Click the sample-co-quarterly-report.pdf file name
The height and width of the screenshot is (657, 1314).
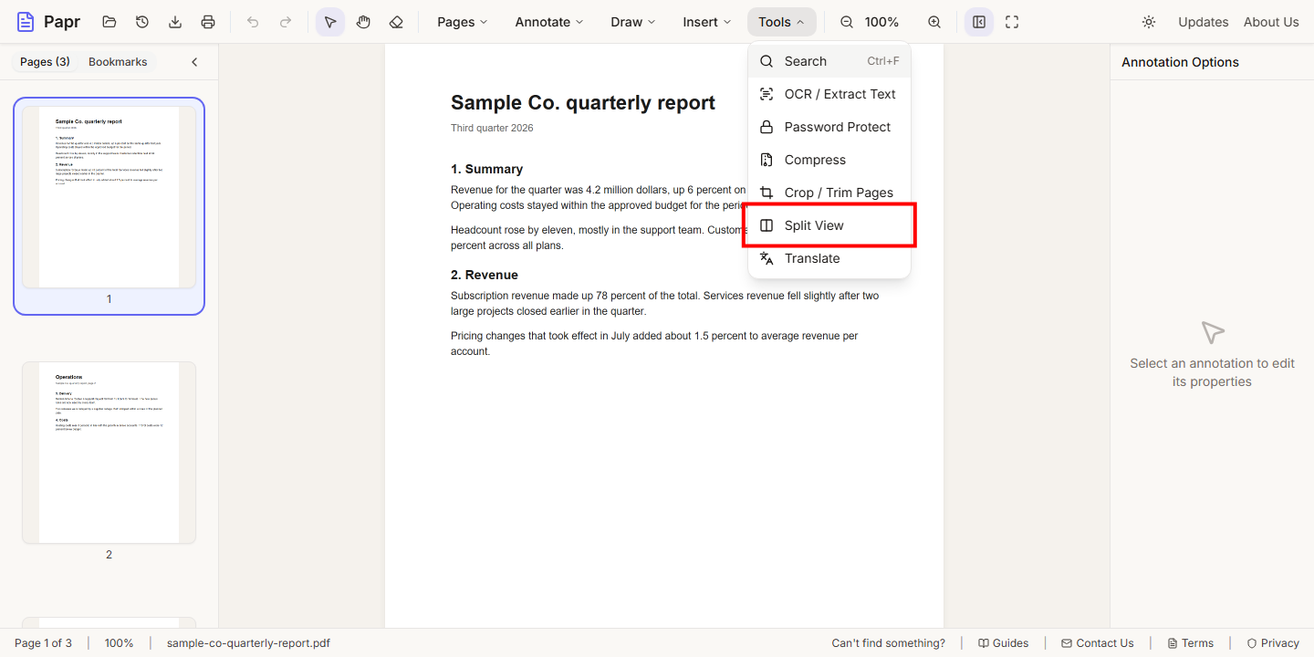[x=248, y=643]
